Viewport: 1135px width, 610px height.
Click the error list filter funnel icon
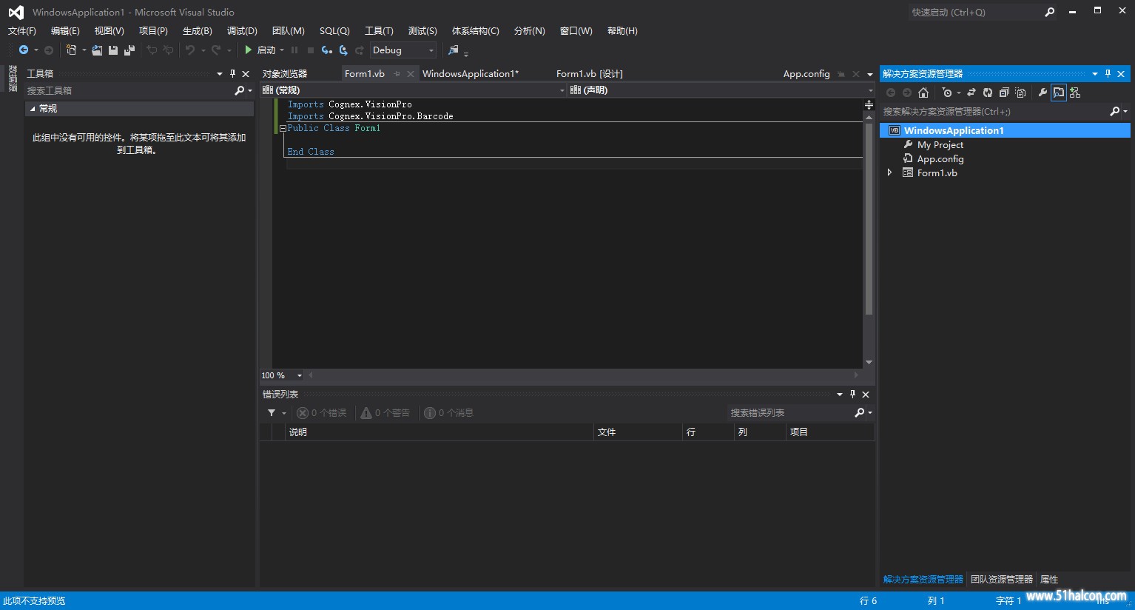[272, 412]
